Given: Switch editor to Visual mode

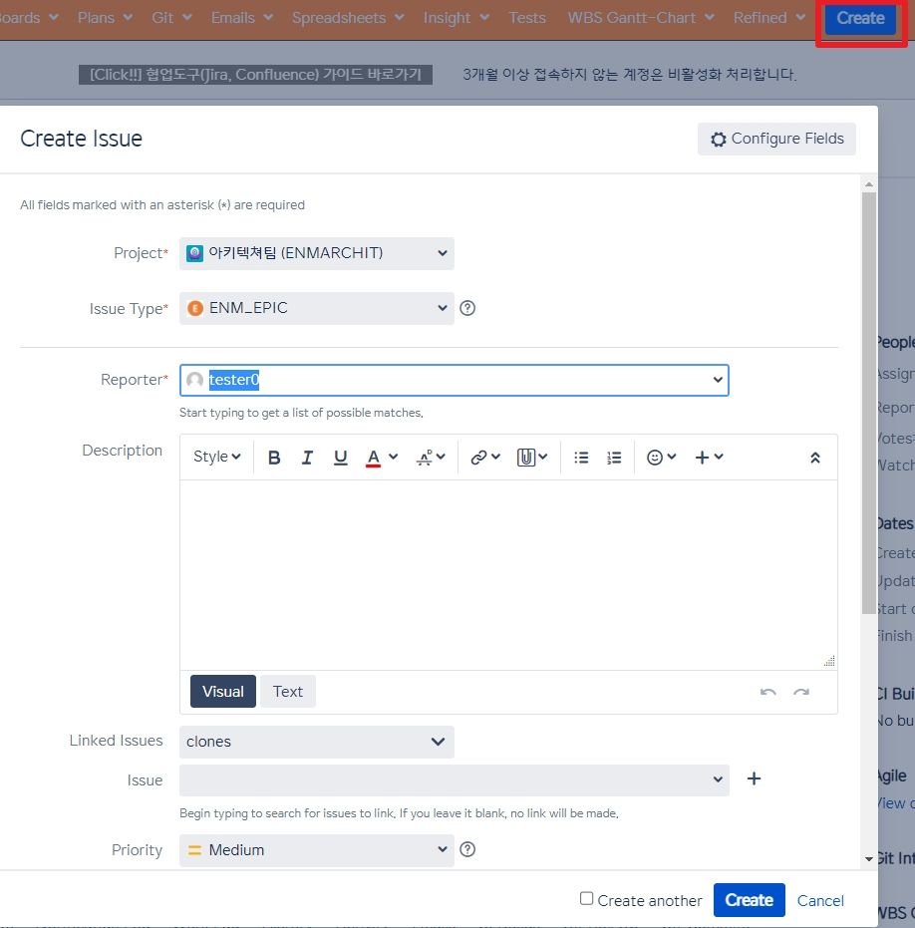Looking at the screenshot, I should [223, 692].
